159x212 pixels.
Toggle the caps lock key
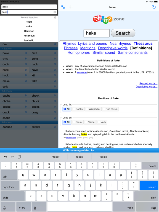click(10, 185)
